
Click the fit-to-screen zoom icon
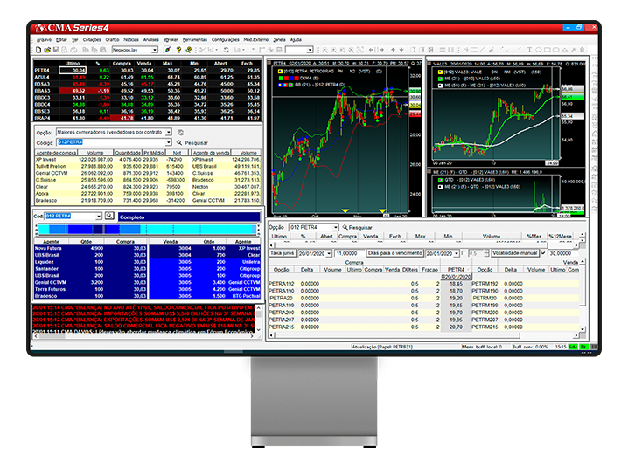point(360,50)
